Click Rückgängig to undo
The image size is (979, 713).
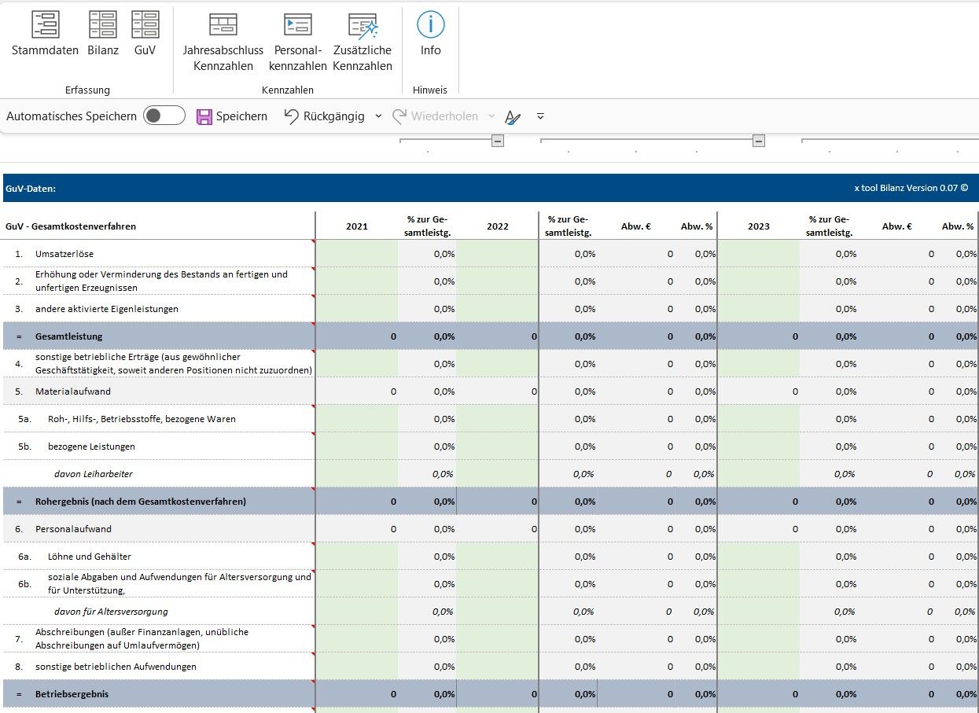coord(324,116)
